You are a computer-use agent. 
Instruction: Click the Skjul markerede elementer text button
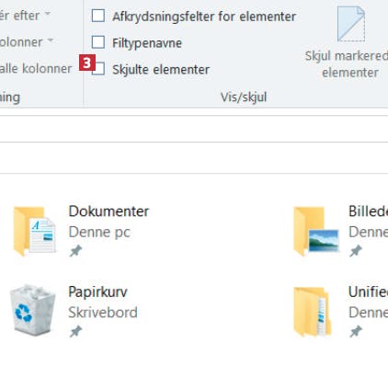[347, 64]
